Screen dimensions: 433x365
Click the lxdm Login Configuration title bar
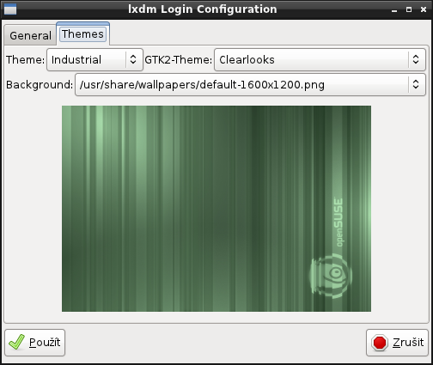coord(202,9)
